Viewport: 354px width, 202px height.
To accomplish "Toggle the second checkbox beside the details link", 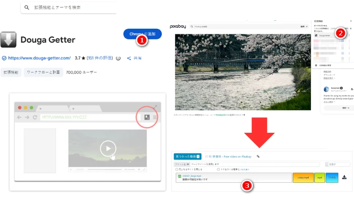I will tap(218, 169).
